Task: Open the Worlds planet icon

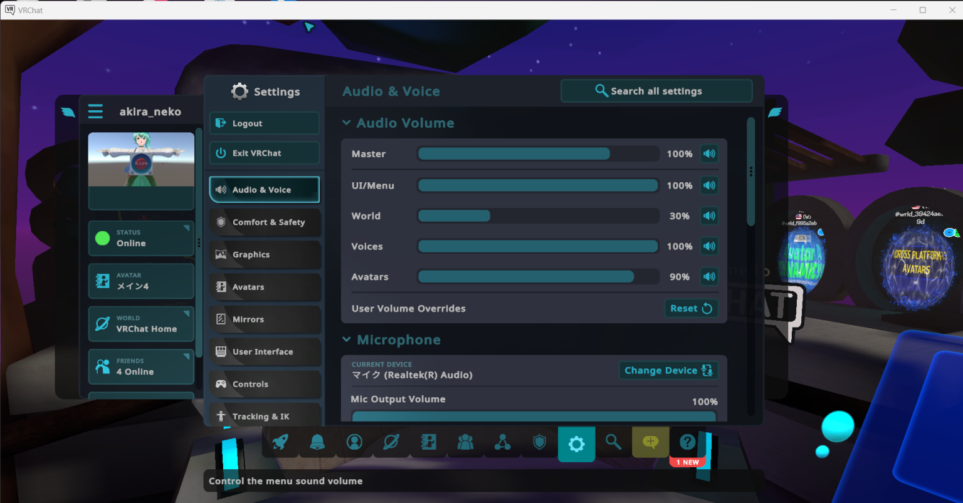Action: pos(391,443)
